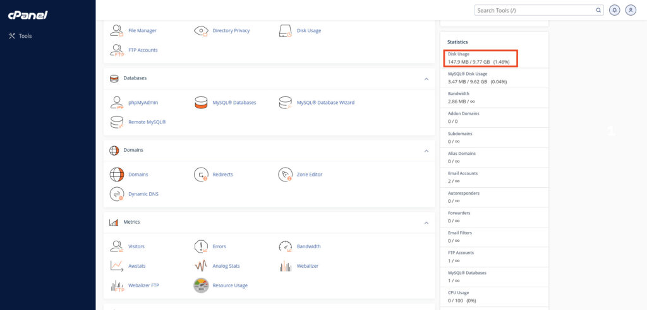Viewport: 647px width, 310px height.
Task: Open the Disk Usage drive icon
Action: pos(286,30)
